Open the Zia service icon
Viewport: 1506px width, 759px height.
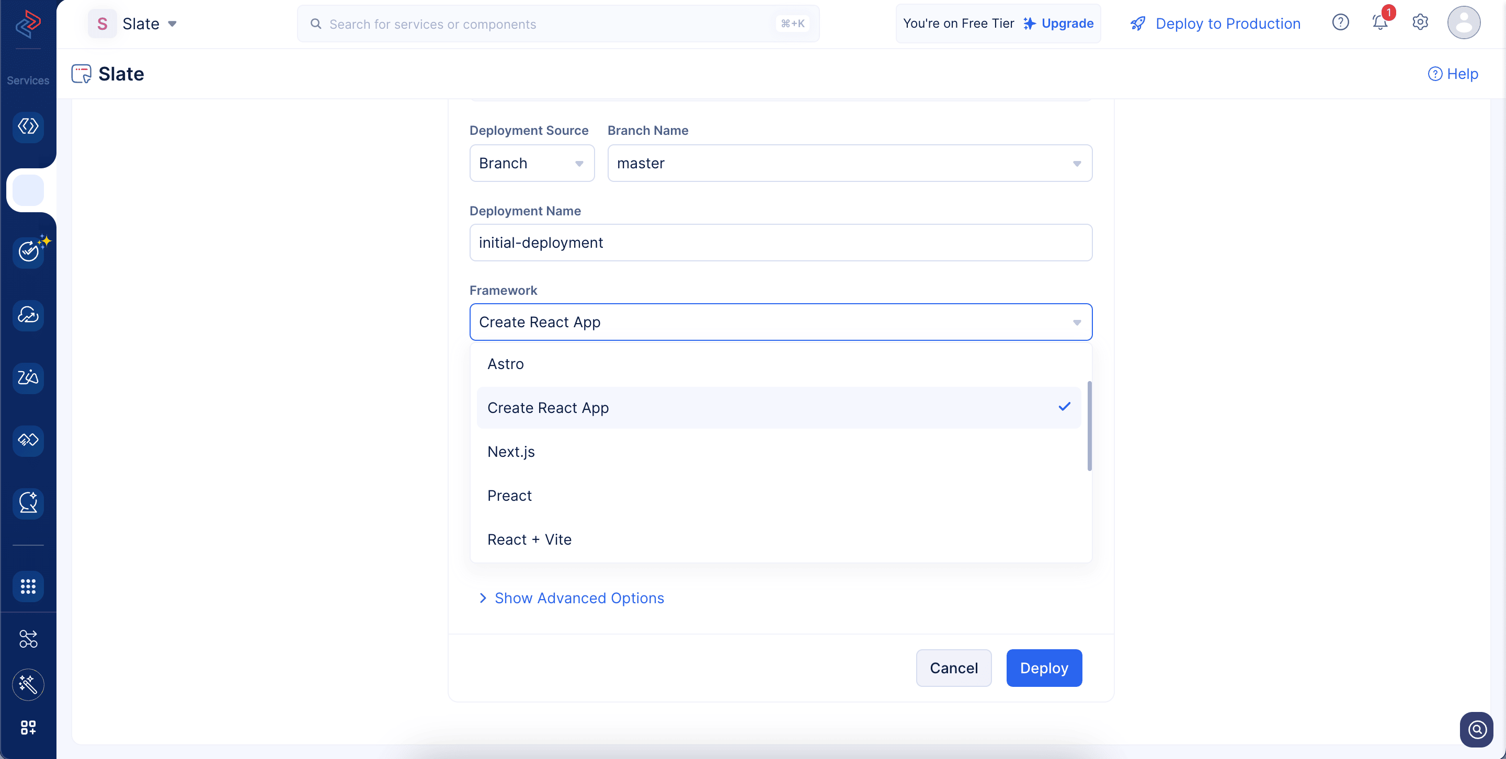click(x=28, y=377)
